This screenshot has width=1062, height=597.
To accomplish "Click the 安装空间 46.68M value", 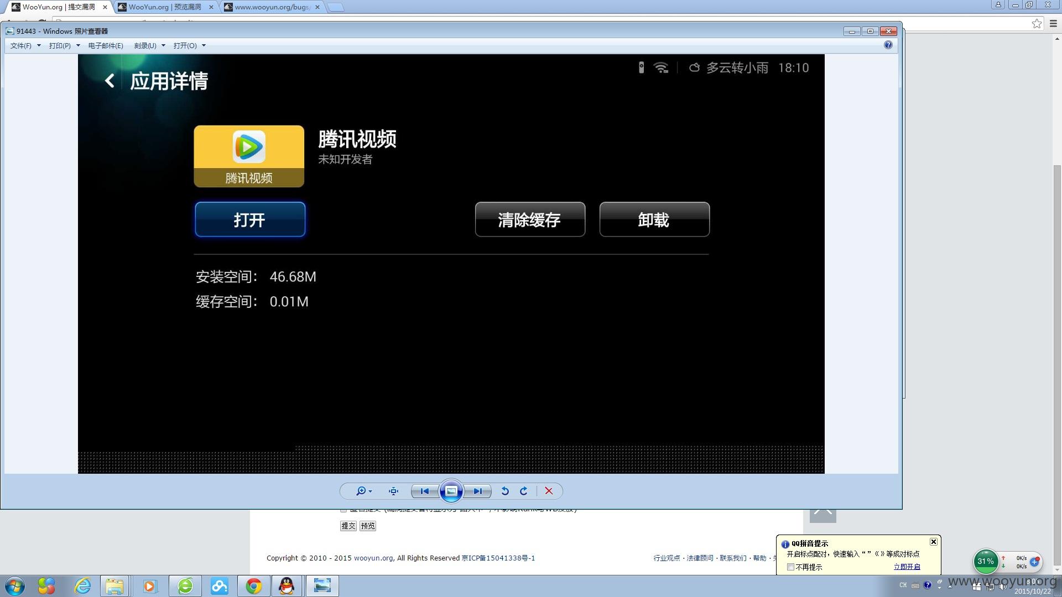I will pyautogui.click(x=293, y=277).
